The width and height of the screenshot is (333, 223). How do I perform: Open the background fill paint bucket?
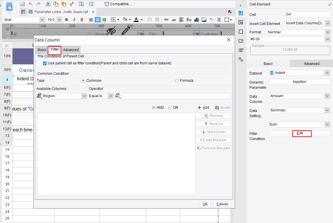125,19
